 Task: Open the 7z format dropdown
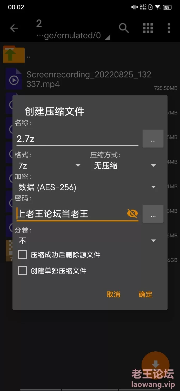(x=49, y=166)
